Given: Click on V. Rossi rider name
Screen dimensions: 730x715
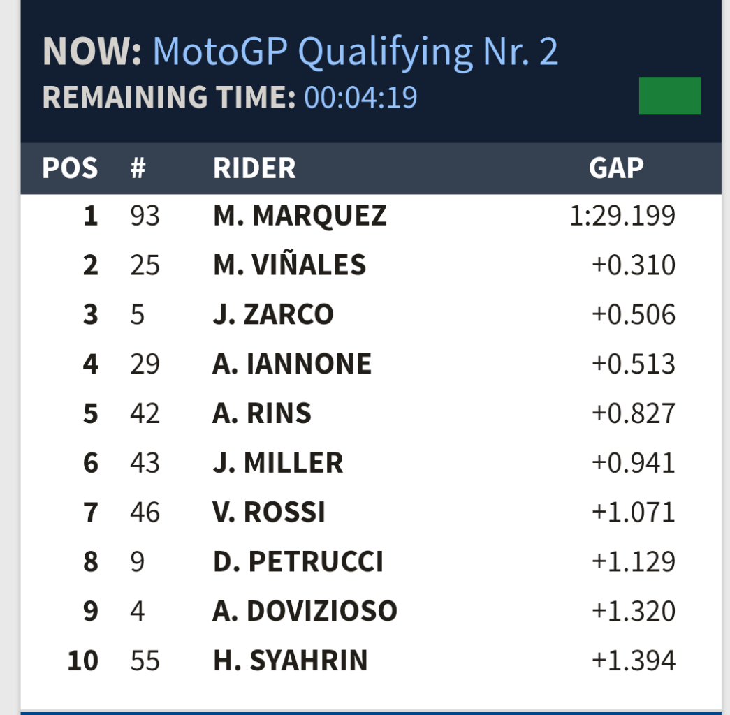Looking at the screenshot, I should (x=269, y=513).
